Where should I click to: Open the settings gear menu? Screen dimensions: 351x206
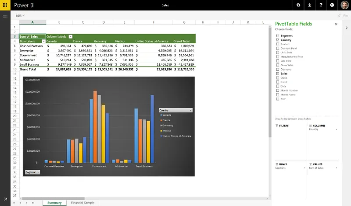(x=298, y=5)
